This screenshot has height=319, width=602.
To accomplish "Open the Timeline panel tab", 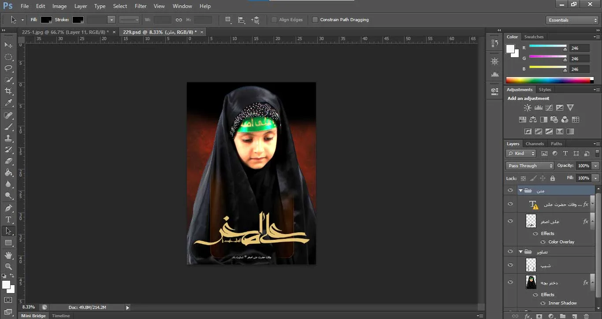I will [61, 316].
